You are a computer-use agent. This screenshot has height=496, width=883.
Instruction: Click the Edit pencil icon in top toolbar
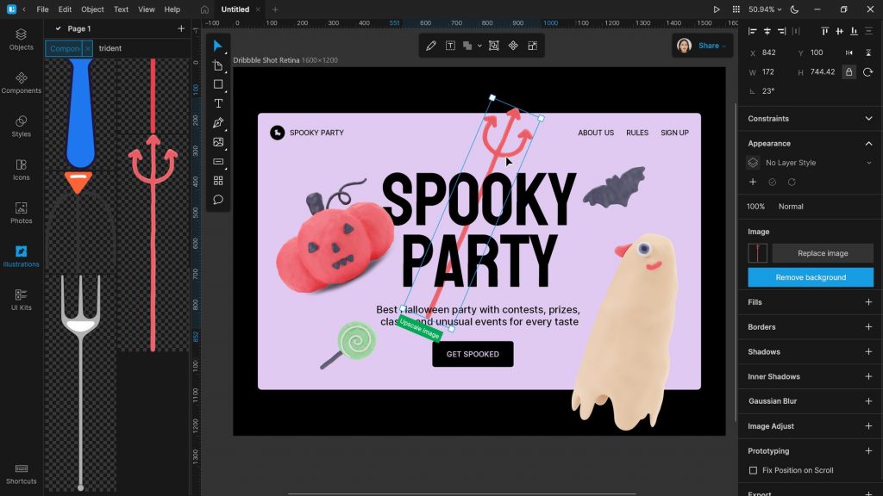click(x=431, y=46)
